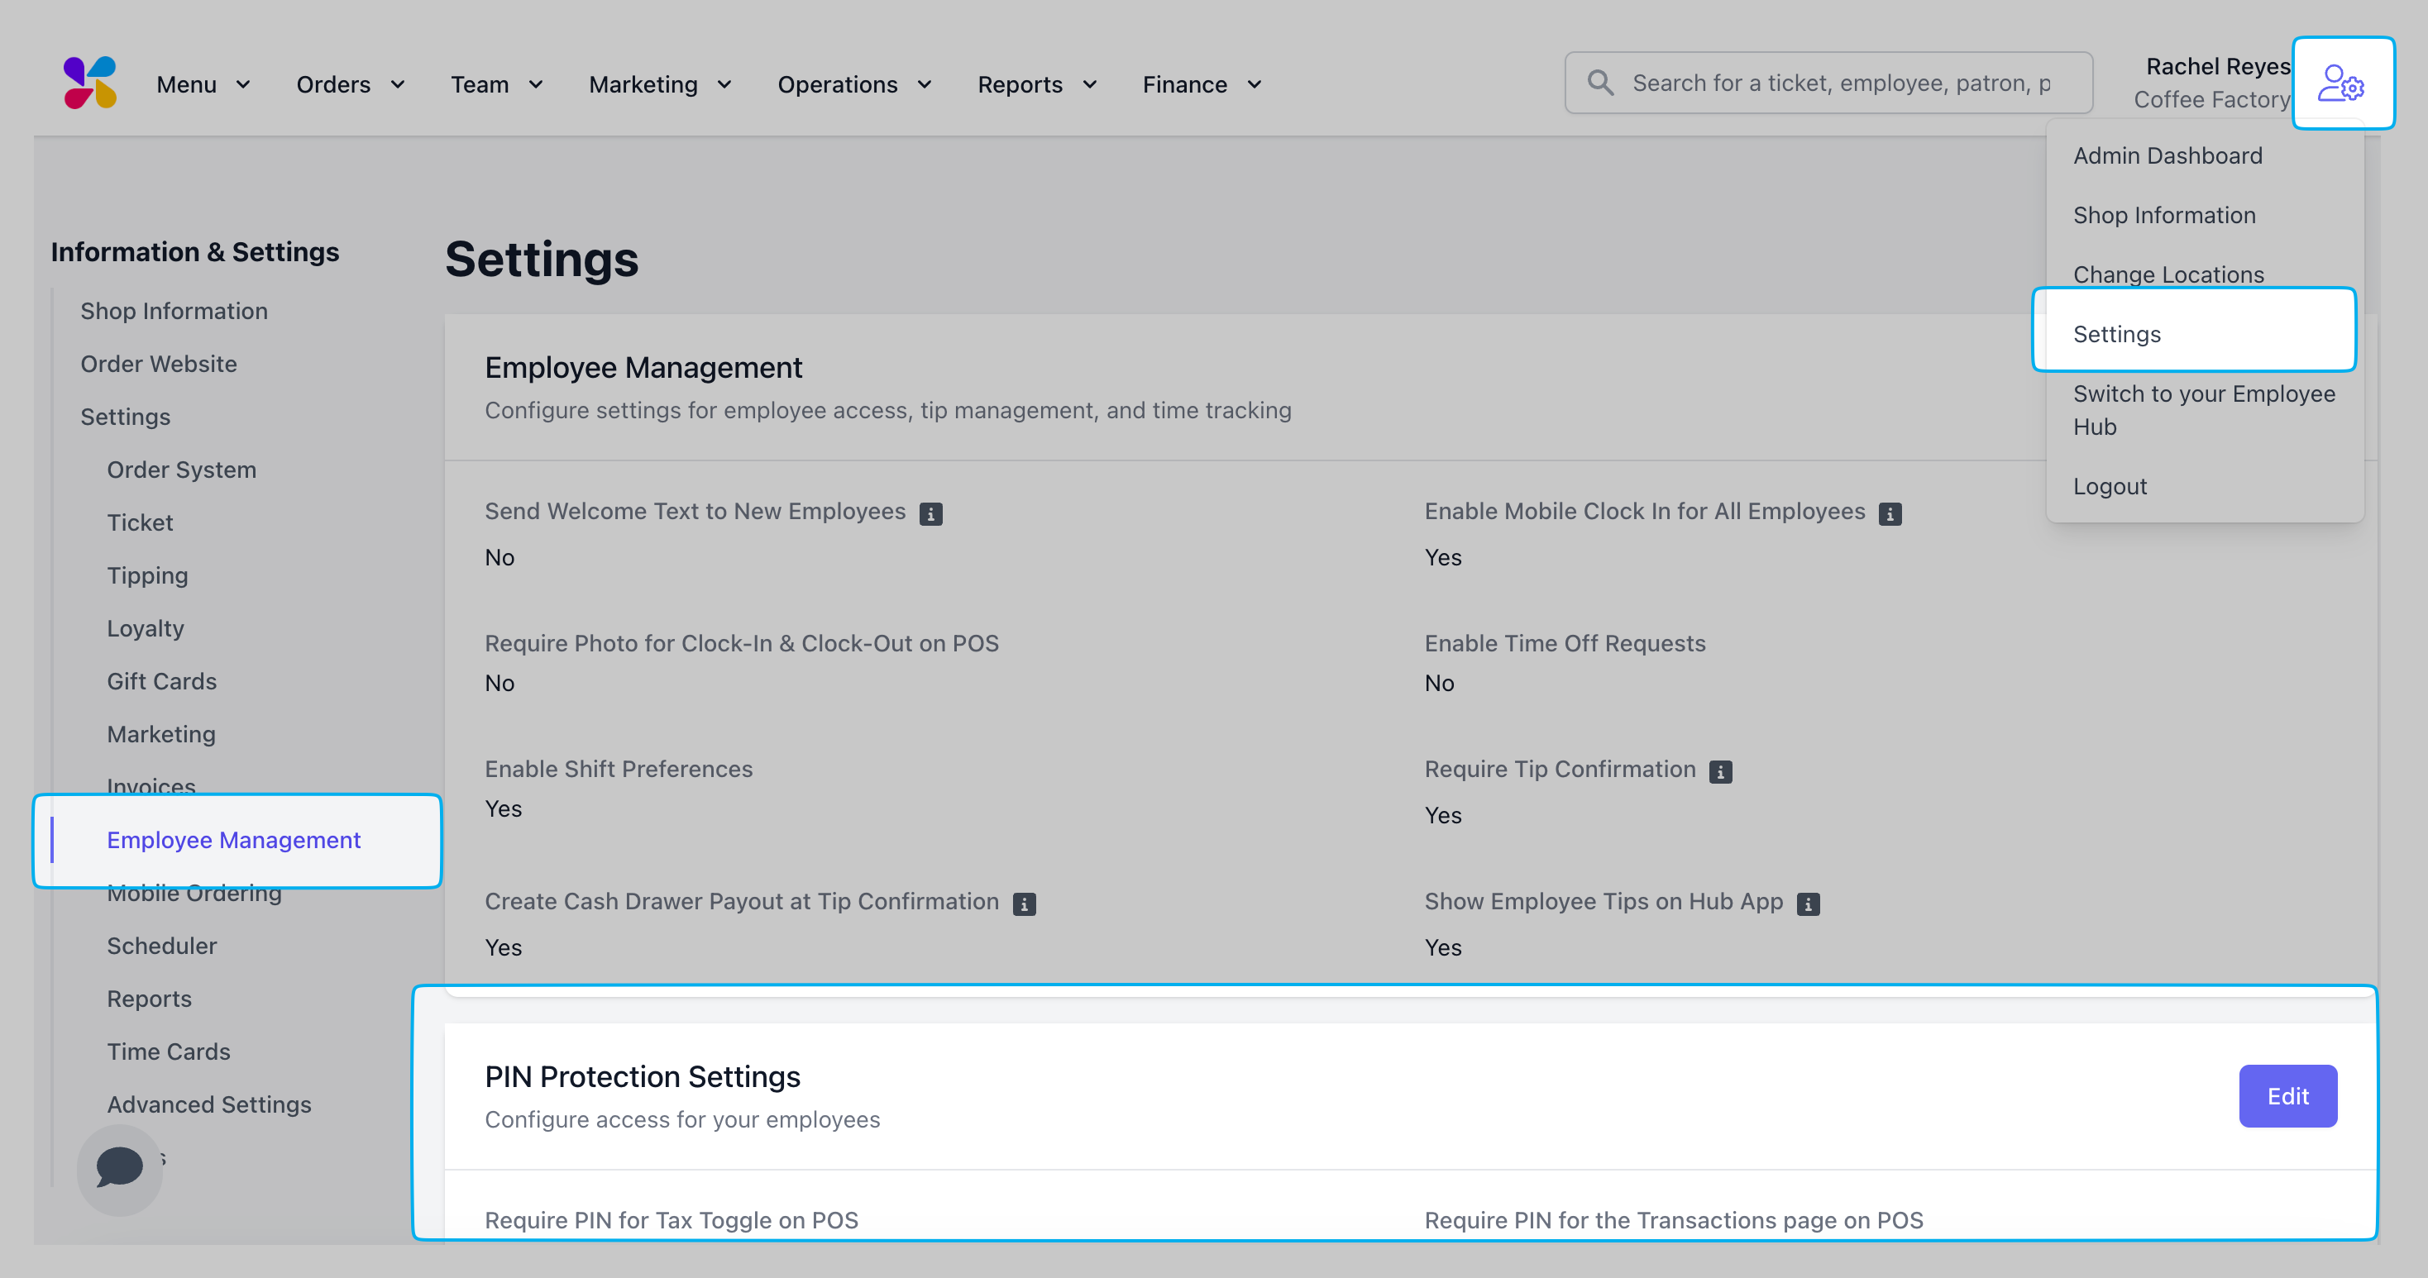Screen dimensions: 2428x1278
Task: Click info icon next to Send Welcome Text
Action: click(930, 513)
